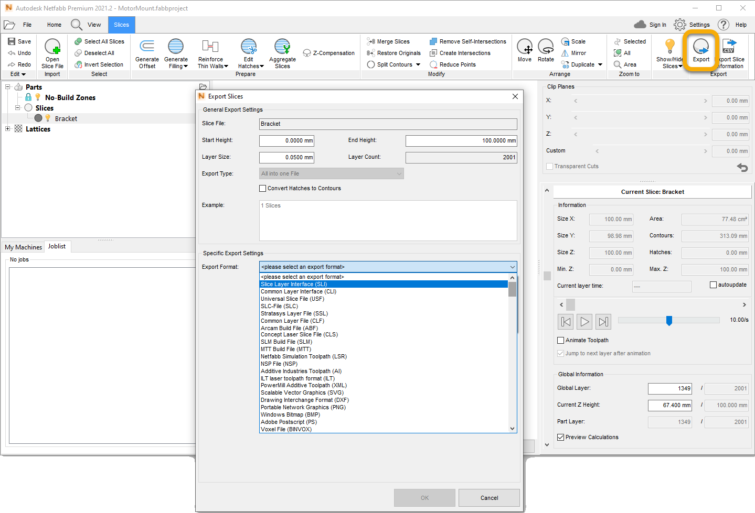The height and width of the screenshot is (513, 755).
Task: Toggle the Bracket slice visibility lightbulb
Action: pyautogui.click(x=48, y=118)
